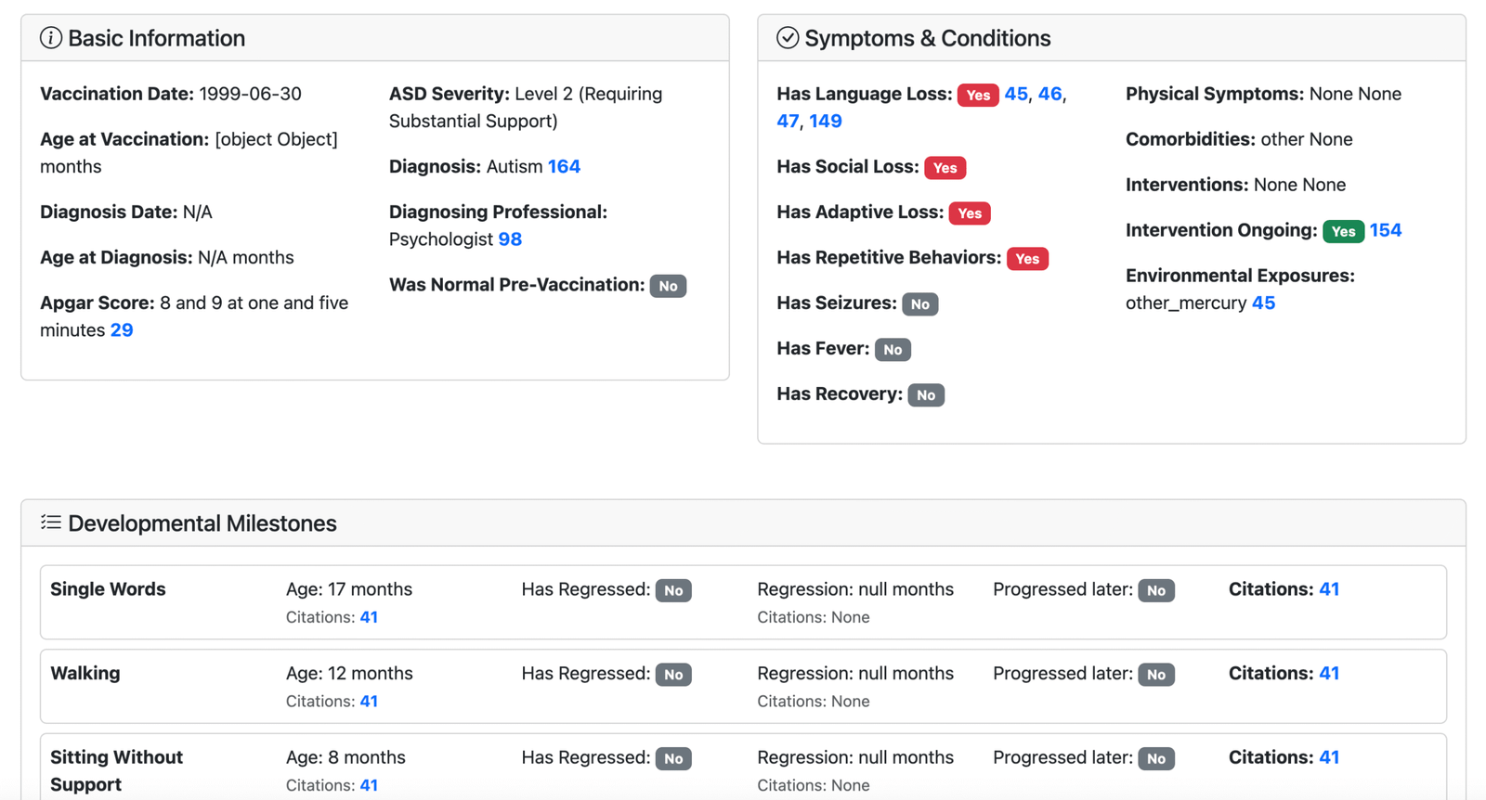The image size is (1486, 800).
Task: Click the No badge for Was Normal Pre-Vaccination
Action: click(x=668, y=286)
